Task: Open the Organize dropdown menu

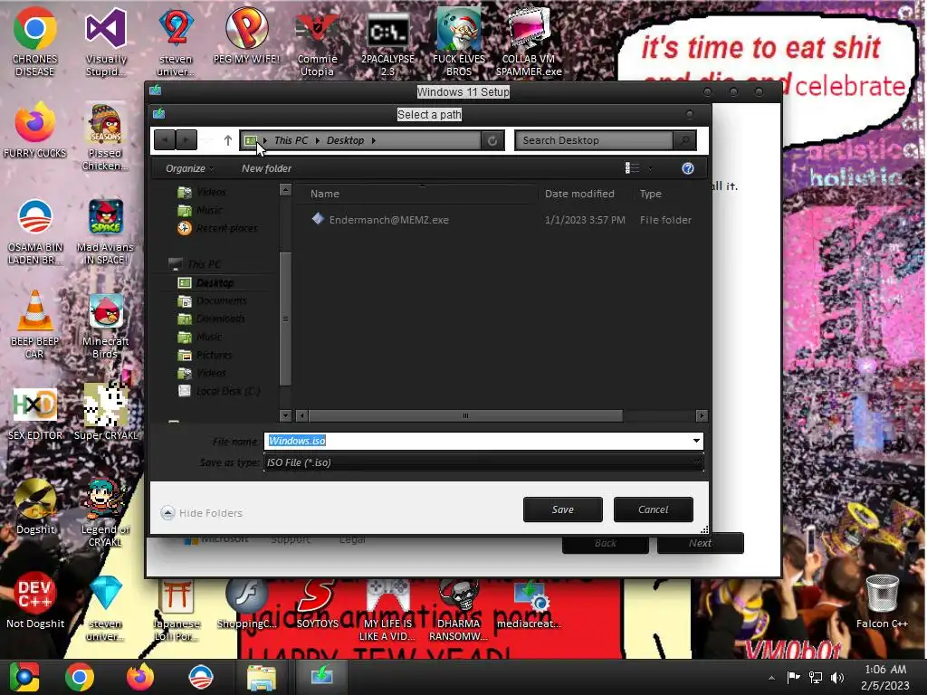Action: [189, 168]
